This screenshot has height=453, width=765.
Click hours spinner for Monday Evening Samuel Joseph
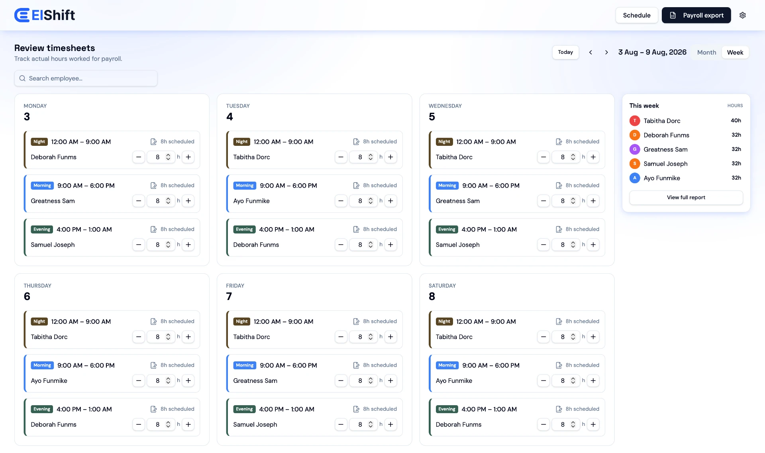168,245
